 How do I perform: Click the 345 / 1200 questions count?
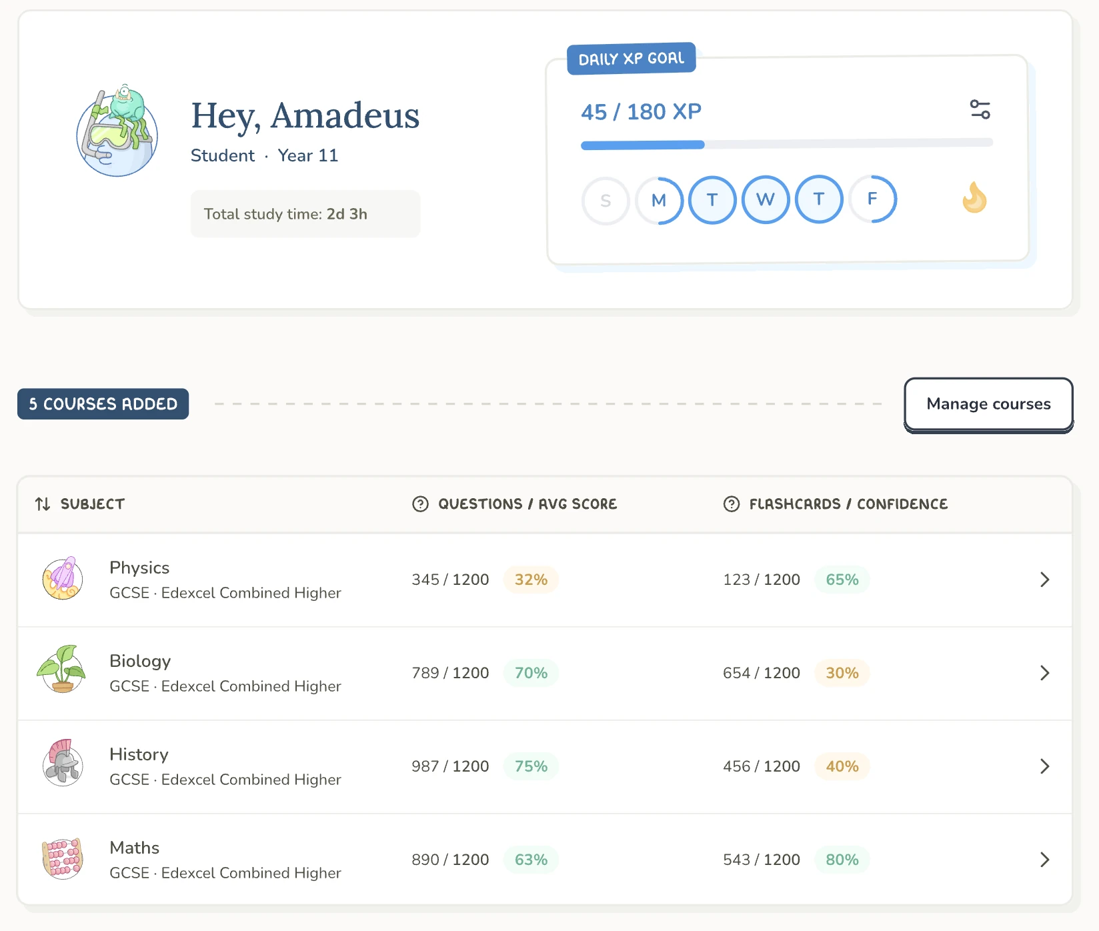(x=450, y=580)
